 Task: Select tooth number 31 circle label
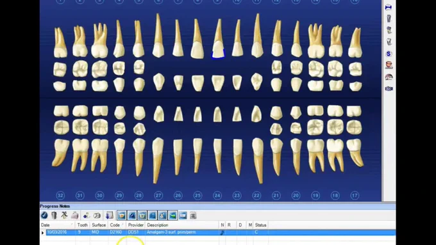click(80, 196)
